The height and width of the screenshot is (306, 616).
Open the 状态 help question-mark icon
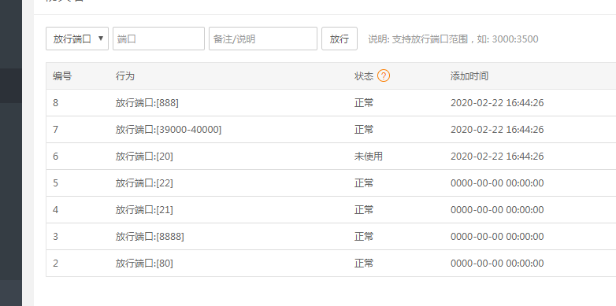tap(384, 76)
